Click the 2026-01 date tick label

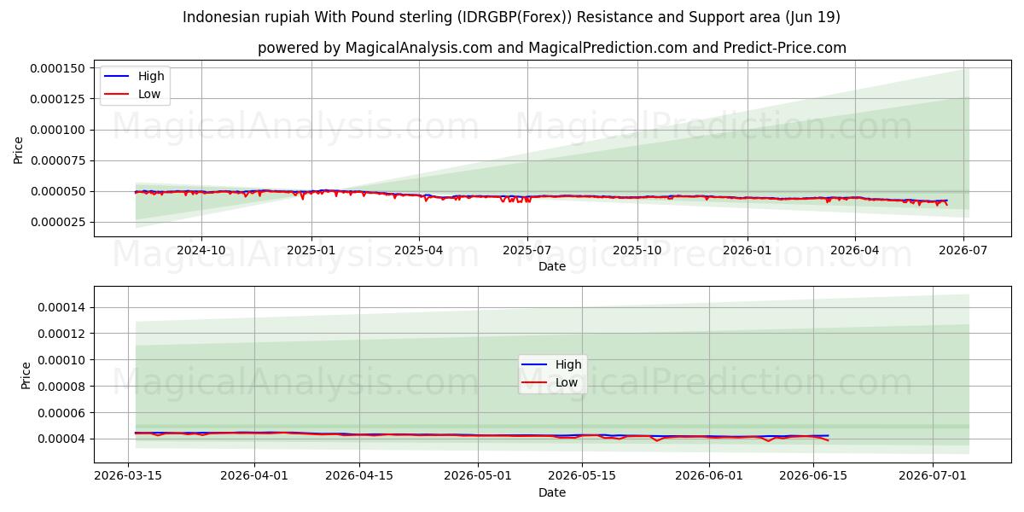point(747,251)
